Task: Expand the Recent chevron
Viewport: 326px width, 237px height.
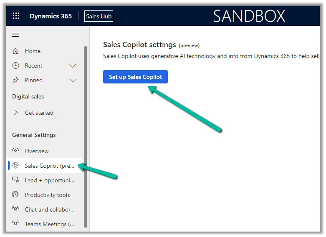Action: coord(73,66)
